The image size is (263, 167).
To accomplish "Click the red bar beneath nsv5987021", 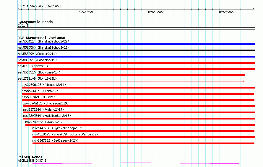I will [138, 100].
